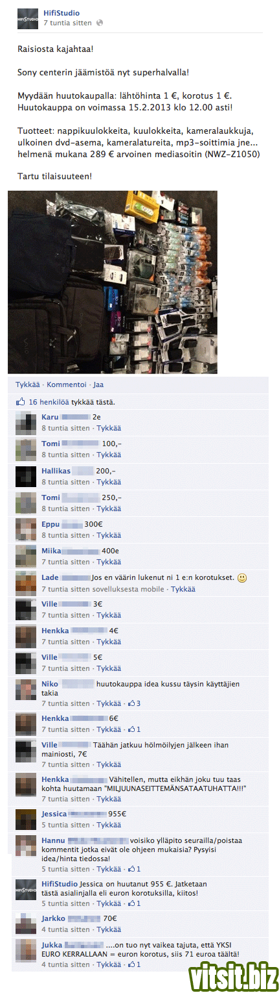Like Jarkko's 70€ comment

(109, 929)
